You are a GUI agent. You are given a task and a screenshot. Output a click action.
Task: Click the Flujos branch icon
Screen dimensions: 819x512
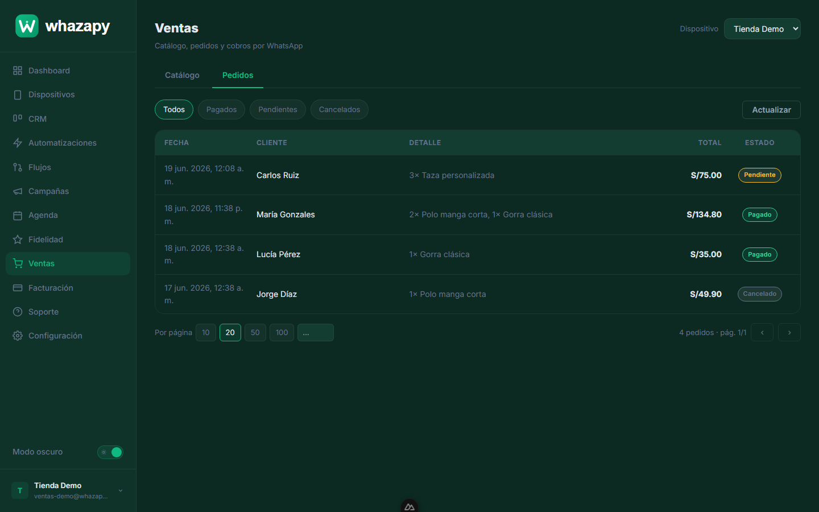(x=18, y=167)
